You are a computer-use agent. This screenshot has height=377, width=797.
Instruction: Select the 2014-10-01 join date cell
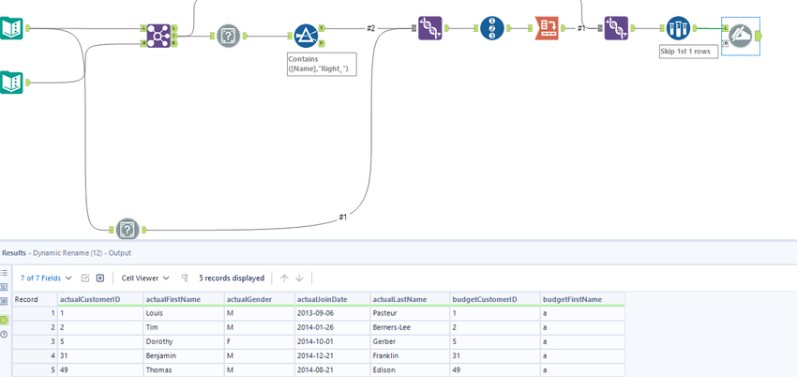[333, 341]
